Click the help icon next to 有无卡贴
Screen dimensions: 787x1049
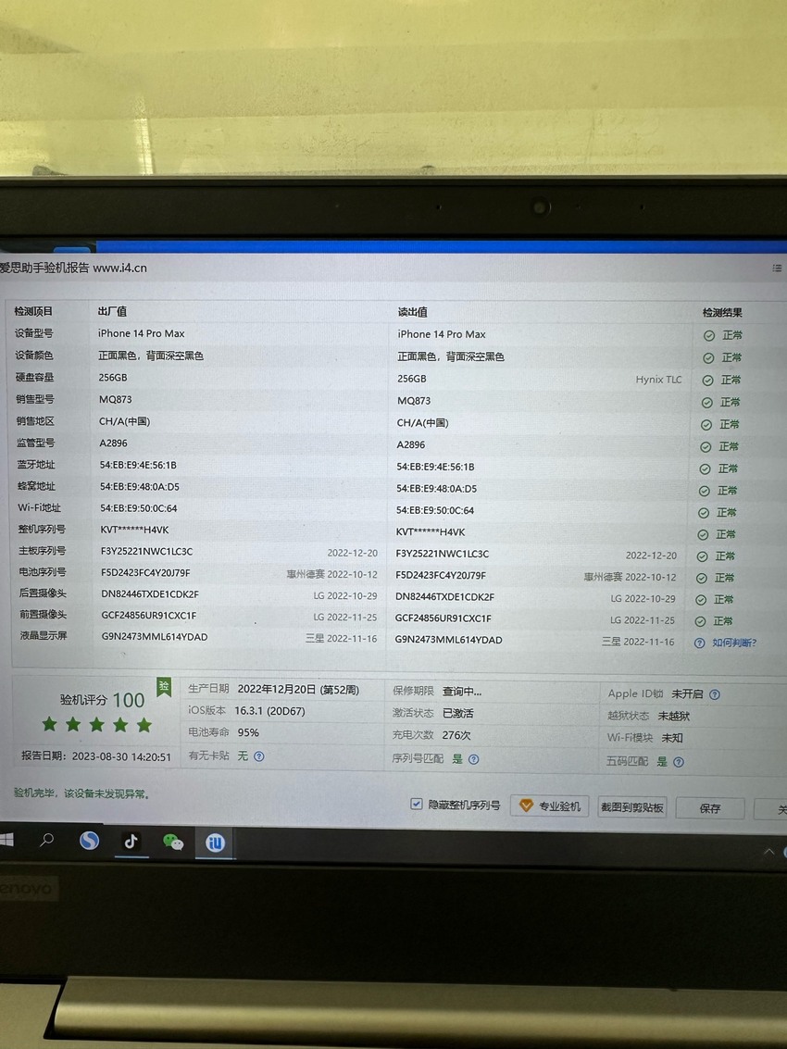click(259, 756)
